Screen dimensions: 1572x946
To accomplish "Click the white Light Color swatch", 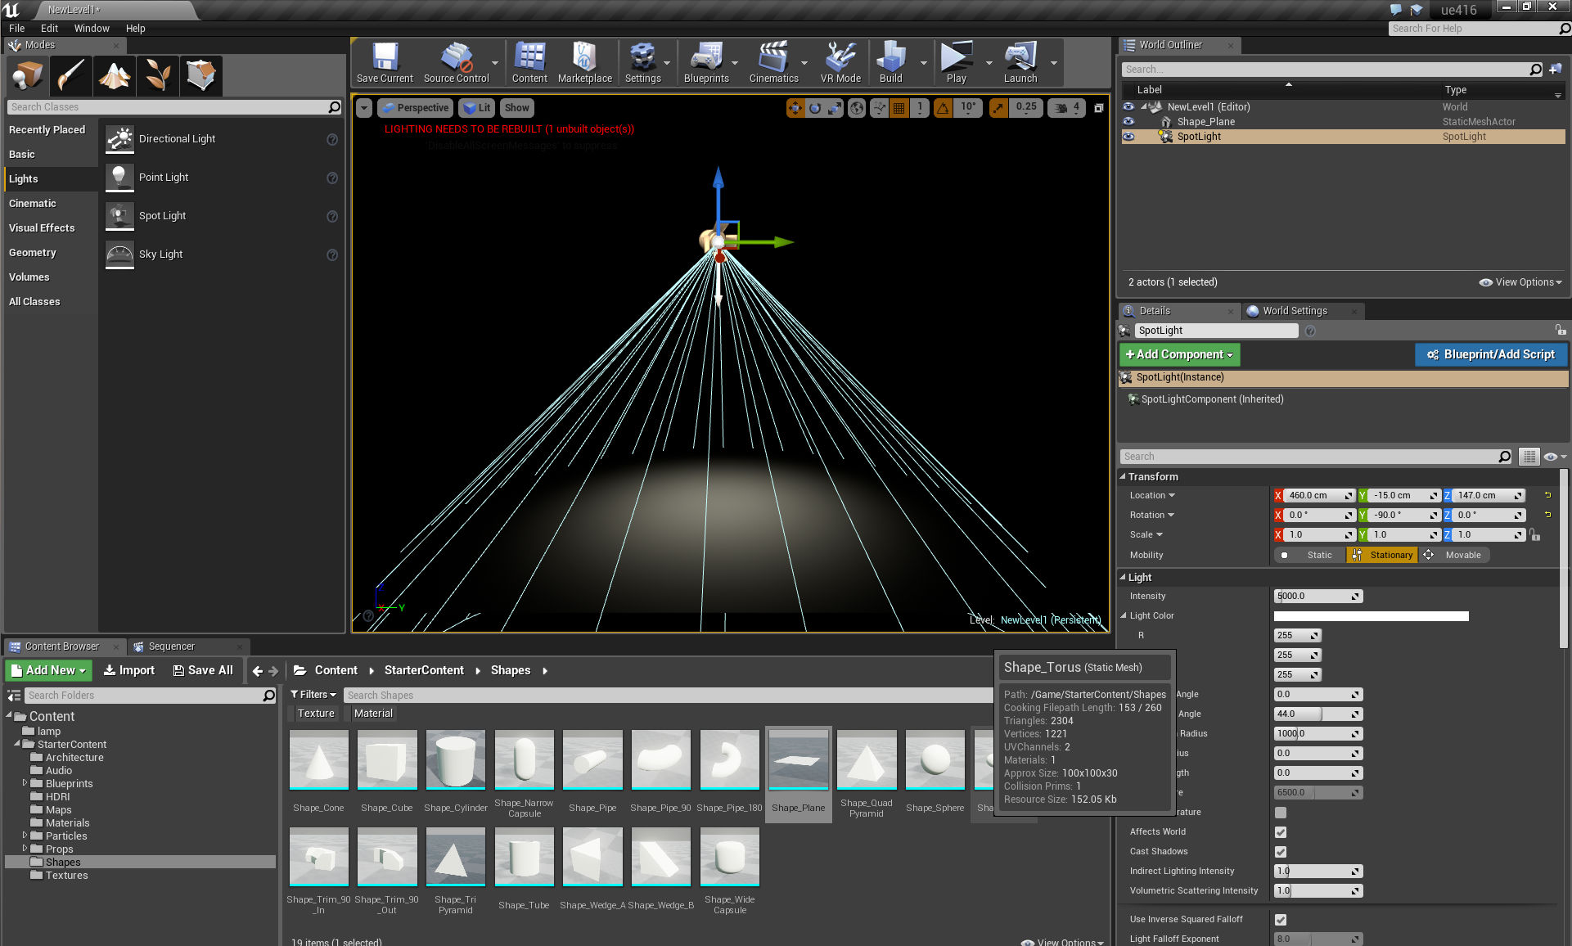I will 1371,616.
